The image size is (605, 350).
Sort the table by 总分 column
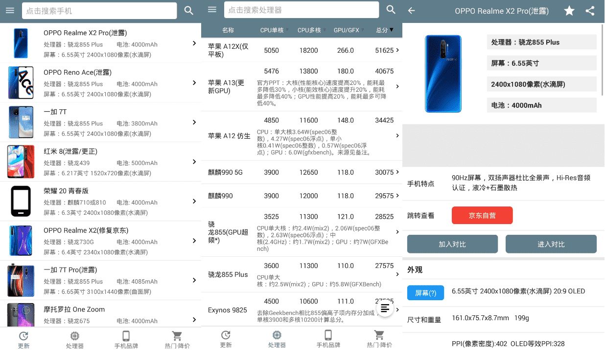384,30
